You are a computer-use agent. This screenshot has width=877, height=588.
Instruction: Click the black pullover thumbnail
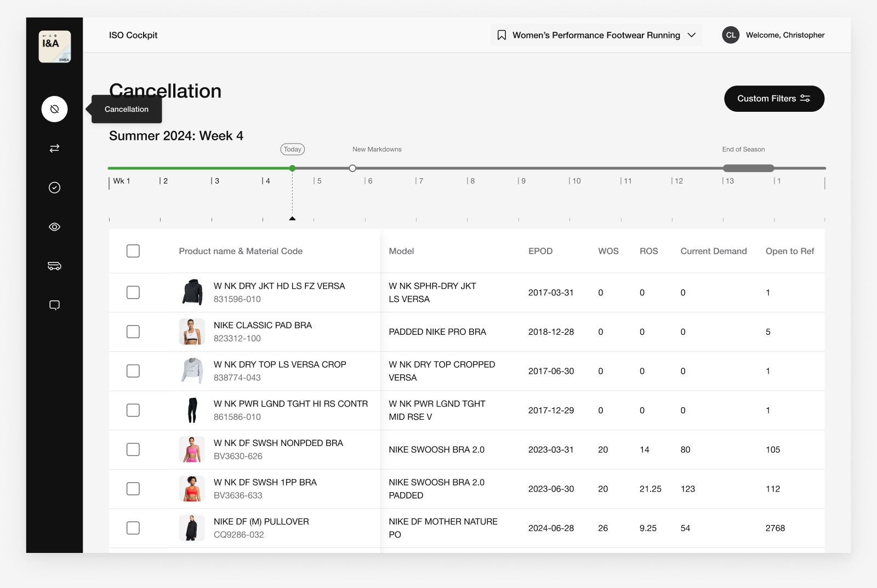pos(192,528)
